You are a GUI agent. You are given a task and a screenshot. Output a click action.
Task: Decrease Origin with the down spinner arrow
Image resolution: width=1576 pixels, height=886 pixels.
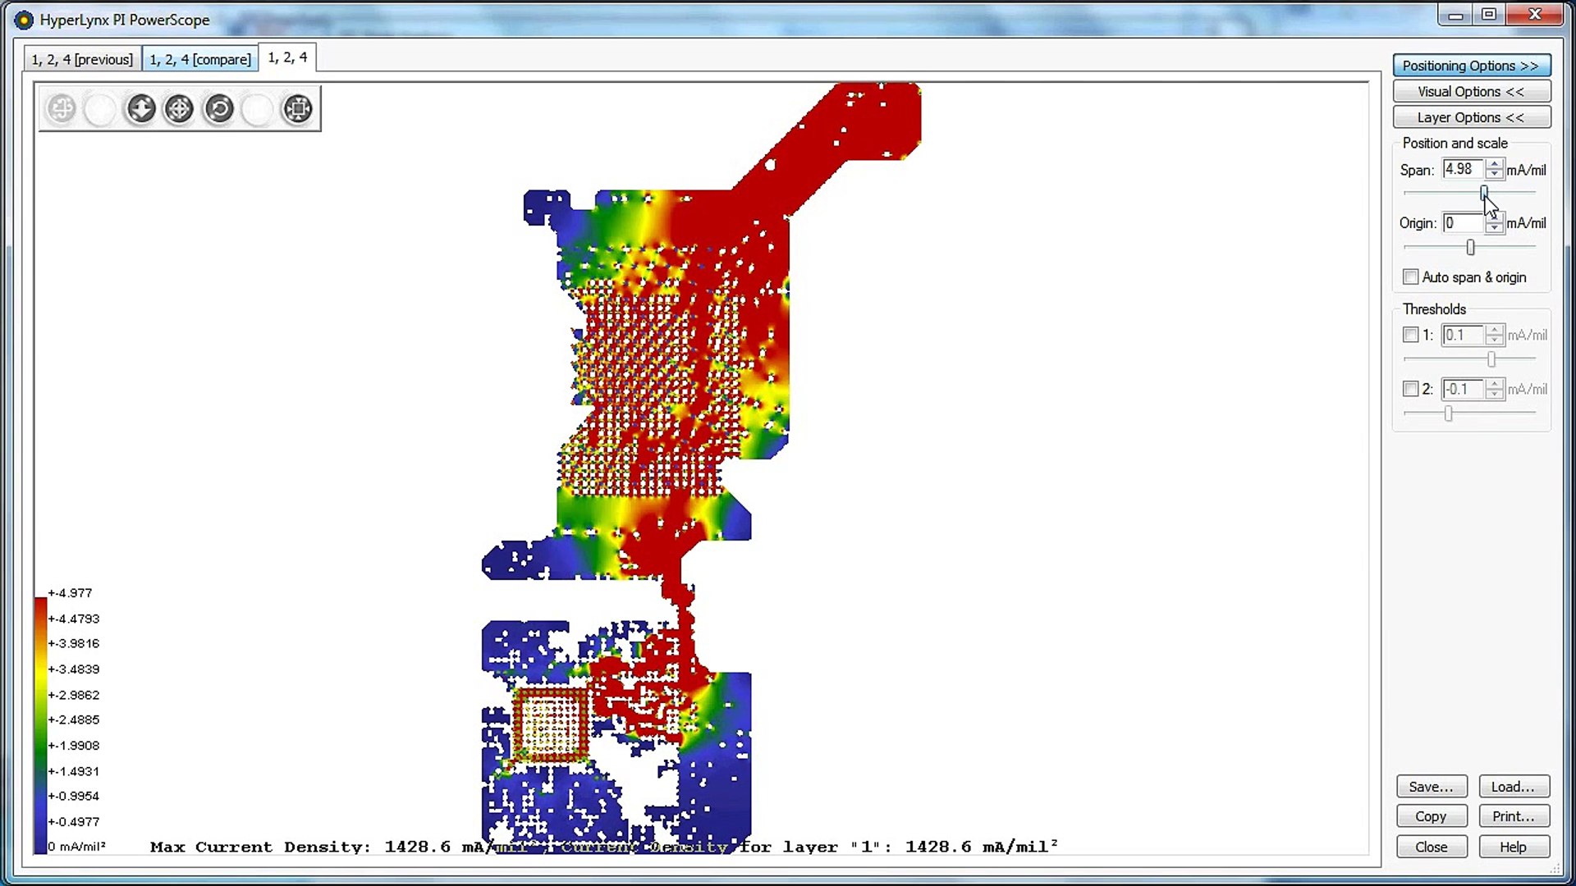1495,228
